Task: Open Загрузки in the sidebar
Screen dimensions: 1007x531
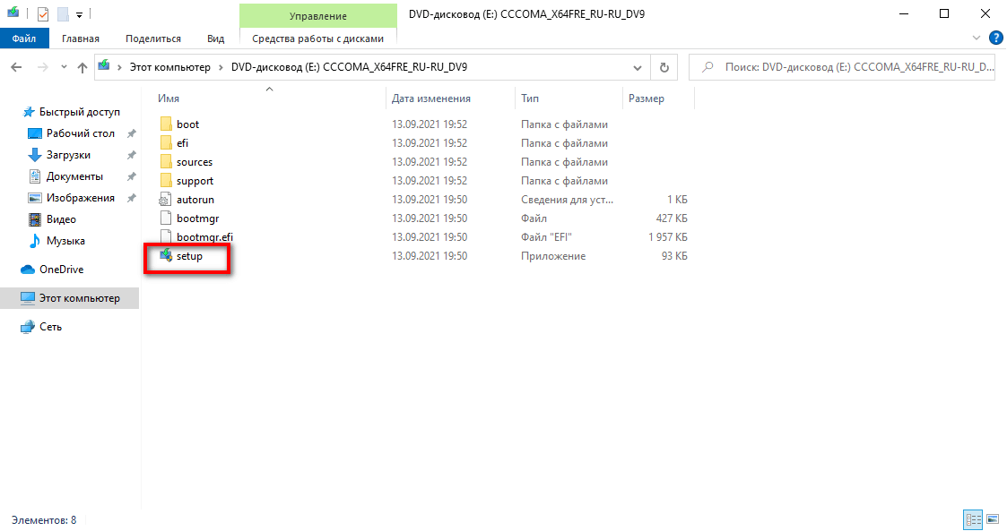Action: (x=68, y=155)
